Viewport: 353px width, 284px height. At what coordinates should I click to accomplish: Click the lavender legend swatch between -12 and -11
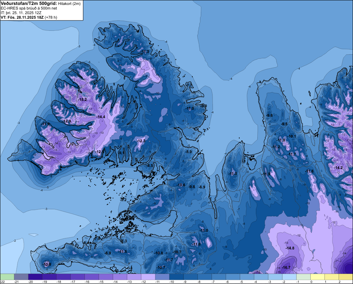pos(148,277)
